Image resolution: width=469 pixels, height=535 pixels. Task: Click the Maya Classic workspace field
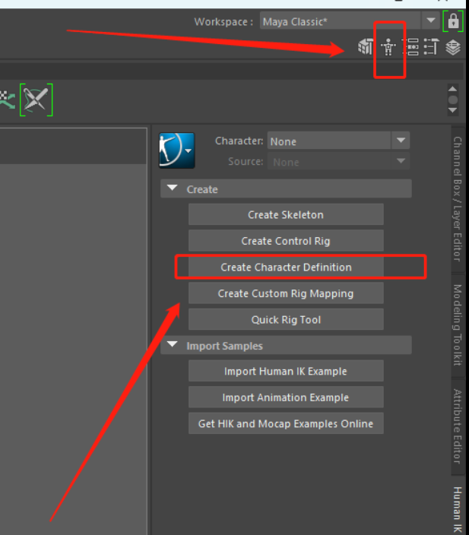(340, 21)
